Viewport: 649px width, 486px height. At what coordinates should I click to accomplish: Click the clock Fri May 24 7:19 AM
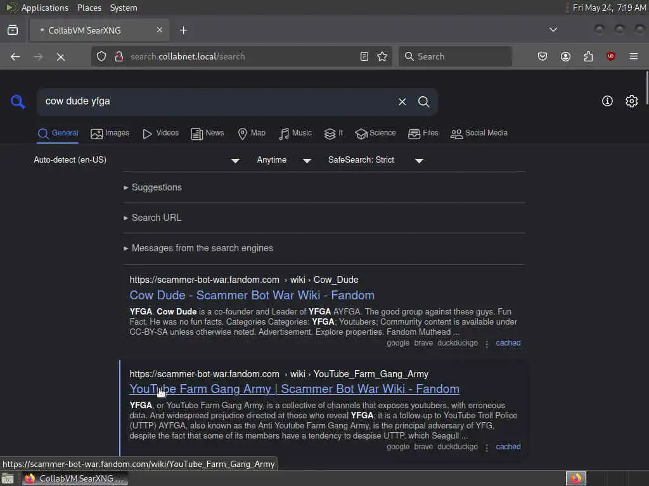coord(609,8)
